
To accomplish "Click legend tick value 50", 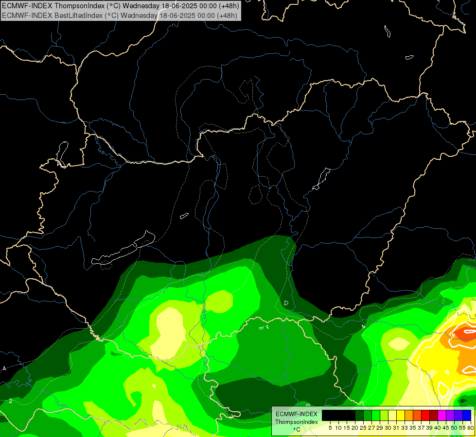I will click(454, 428).
